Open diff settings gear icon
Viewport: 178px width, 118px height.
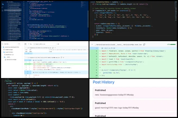58,44
